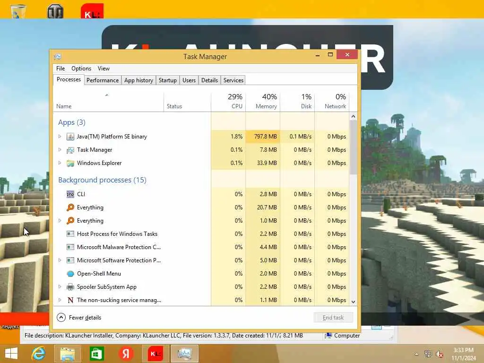
Task: Click the Task Manager taskbar button
Action: 185,354
